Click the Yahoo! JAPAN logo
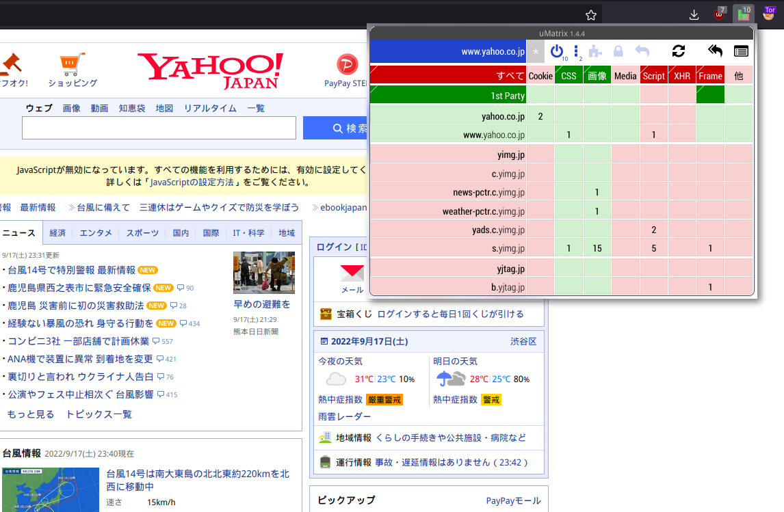Viewport: 784px width, 512px height. 211,70
